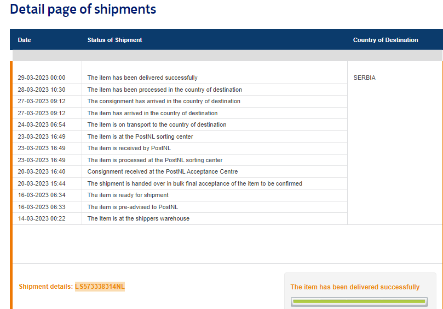Click the delivered successfully row in the table
Viewport: 443px width, 309px height.
[x=142, y=78]
